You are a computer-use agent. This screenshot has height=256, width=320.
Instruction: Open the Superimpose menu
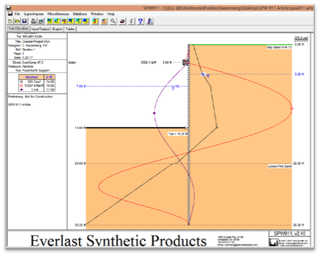coord(34,14)
